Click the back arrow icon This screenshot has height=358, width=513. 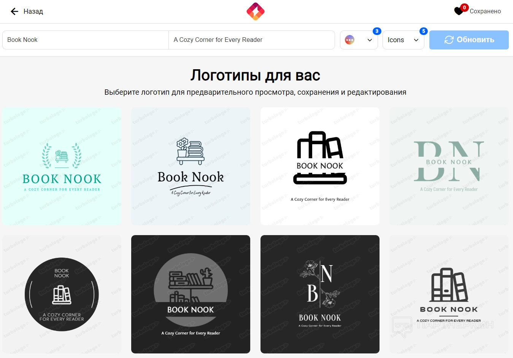pos(14,11)
